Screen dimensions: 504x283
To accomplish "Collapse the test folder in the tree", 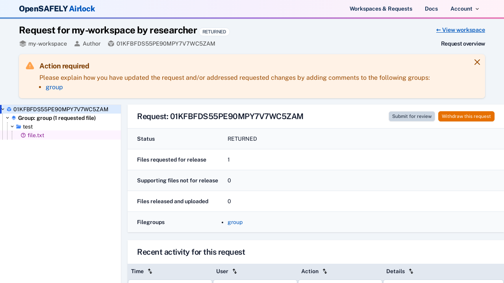I will coord(12,127).
